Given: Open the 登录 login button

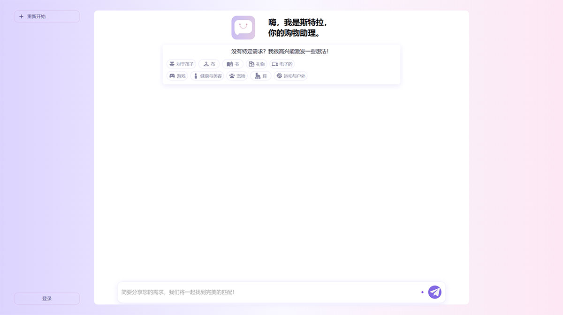Looking at the screenshot, I should point(47,298).
